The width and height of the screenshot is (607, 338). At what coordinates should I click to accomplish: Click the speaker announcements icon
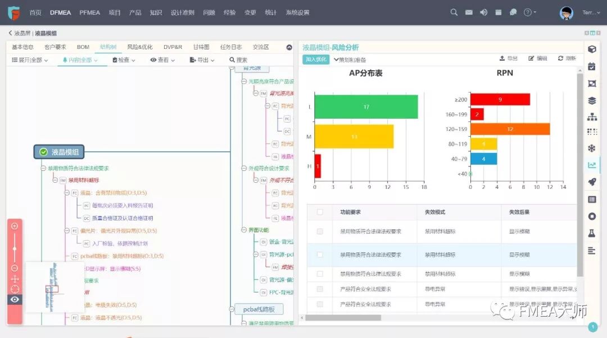pos(483,12)
